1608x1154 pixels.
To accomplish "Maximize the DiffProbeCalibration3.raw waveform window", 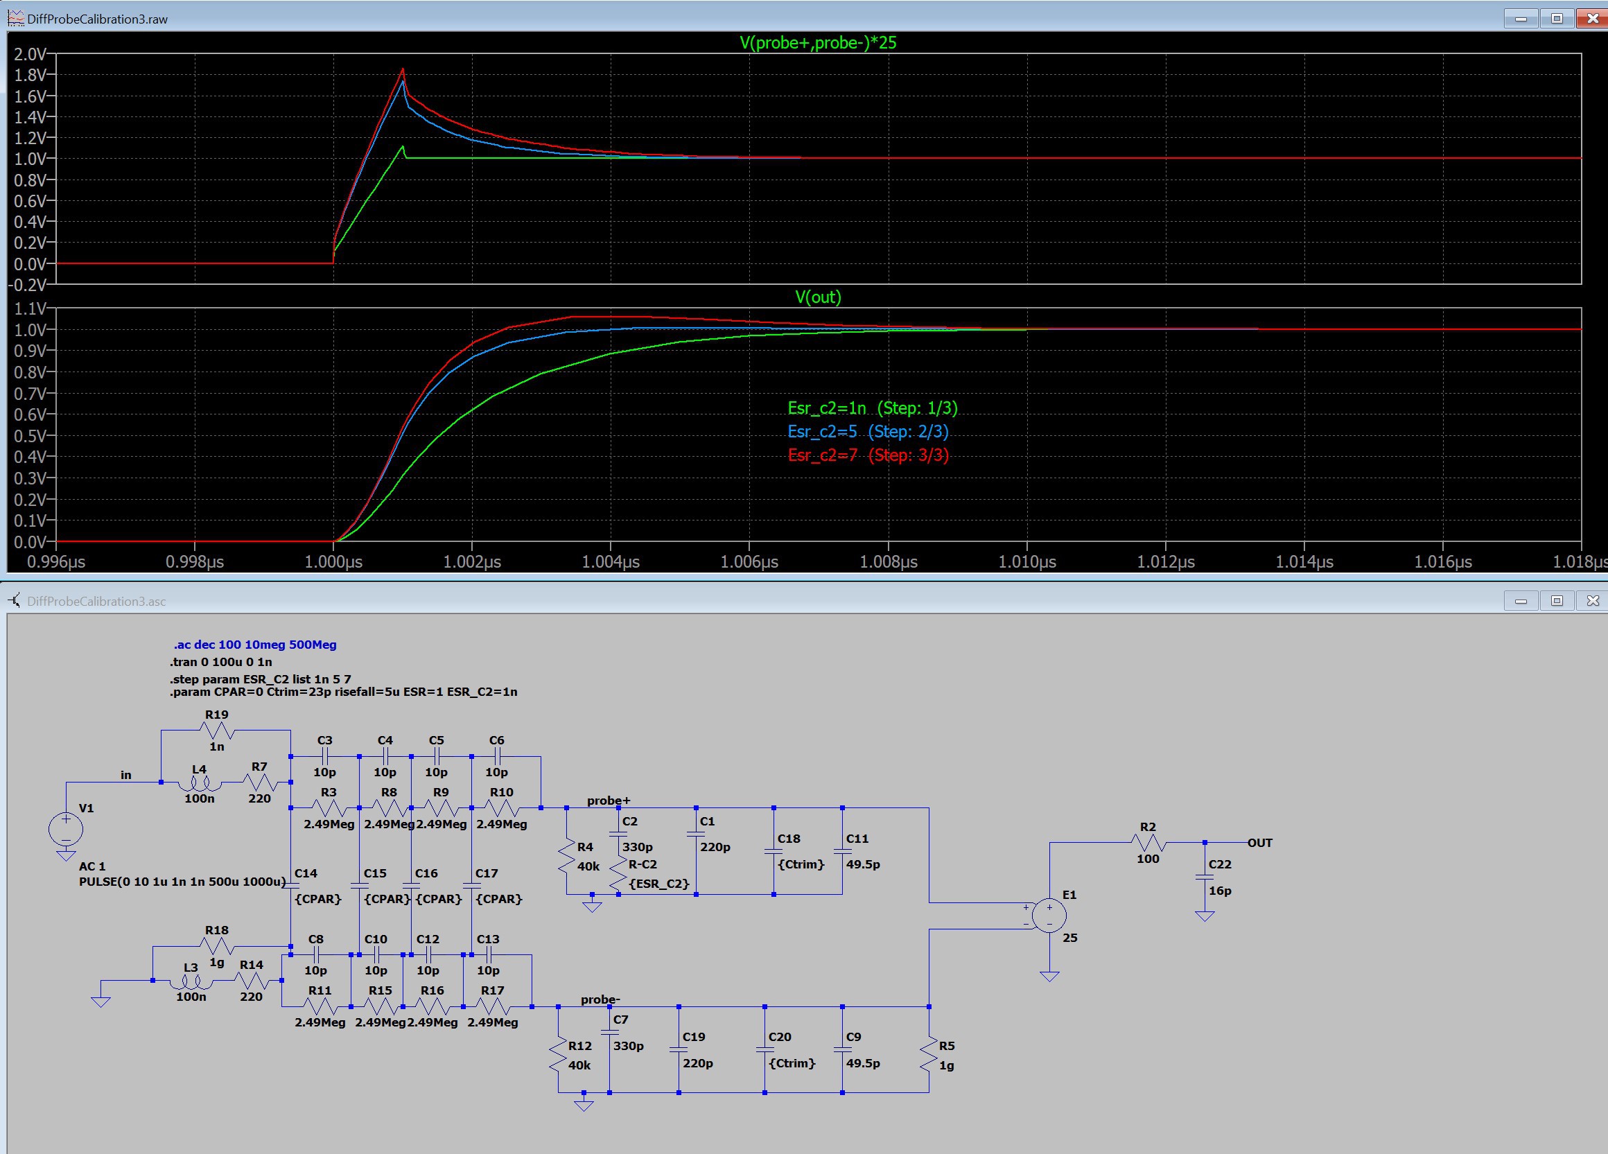I will (1556, 19).
